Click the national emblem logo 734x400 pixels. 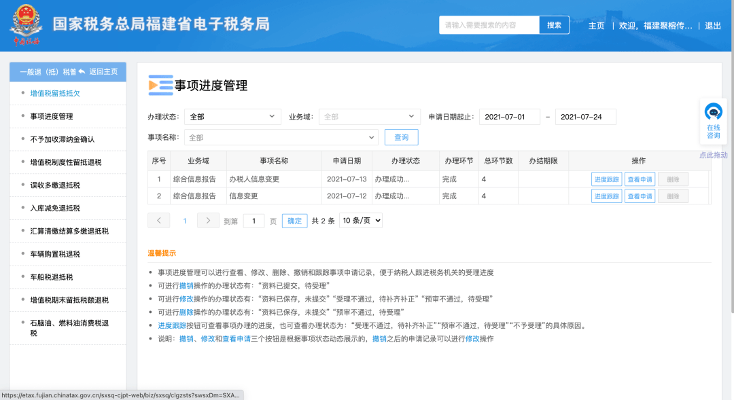pos(24,23)
